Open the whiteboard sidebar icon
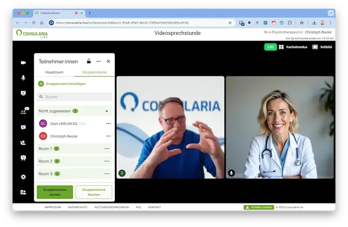 [x=23, y=158]
